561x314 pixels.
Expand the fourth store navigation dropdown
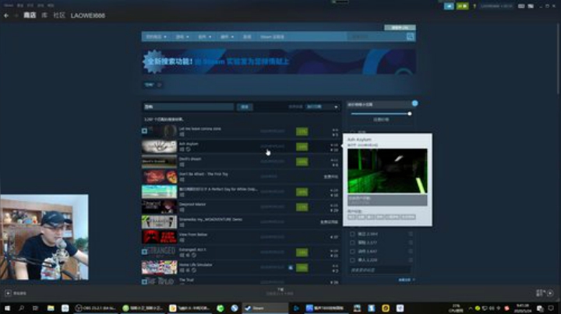(x=227, y=37)
